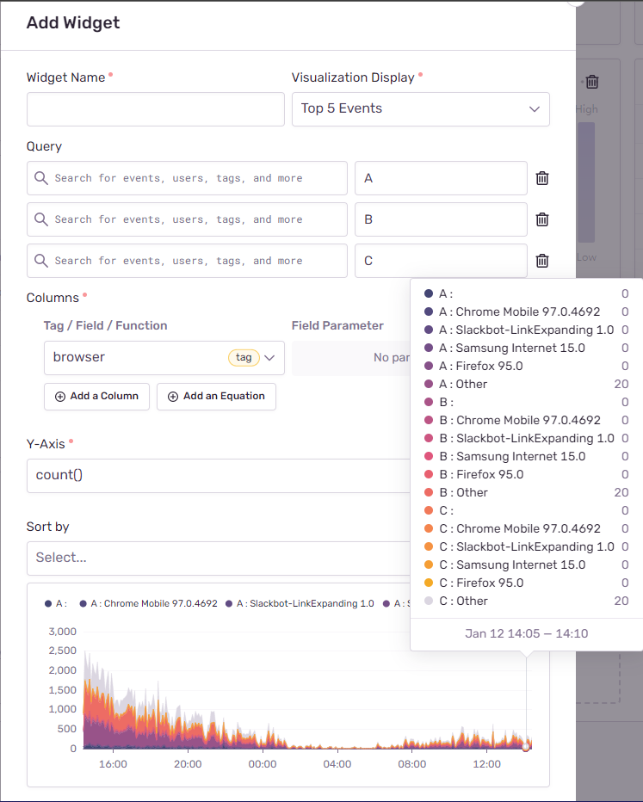Click the search icon in the second query field
Viewport: 643px width, 802px height.
tap(41, 219)
